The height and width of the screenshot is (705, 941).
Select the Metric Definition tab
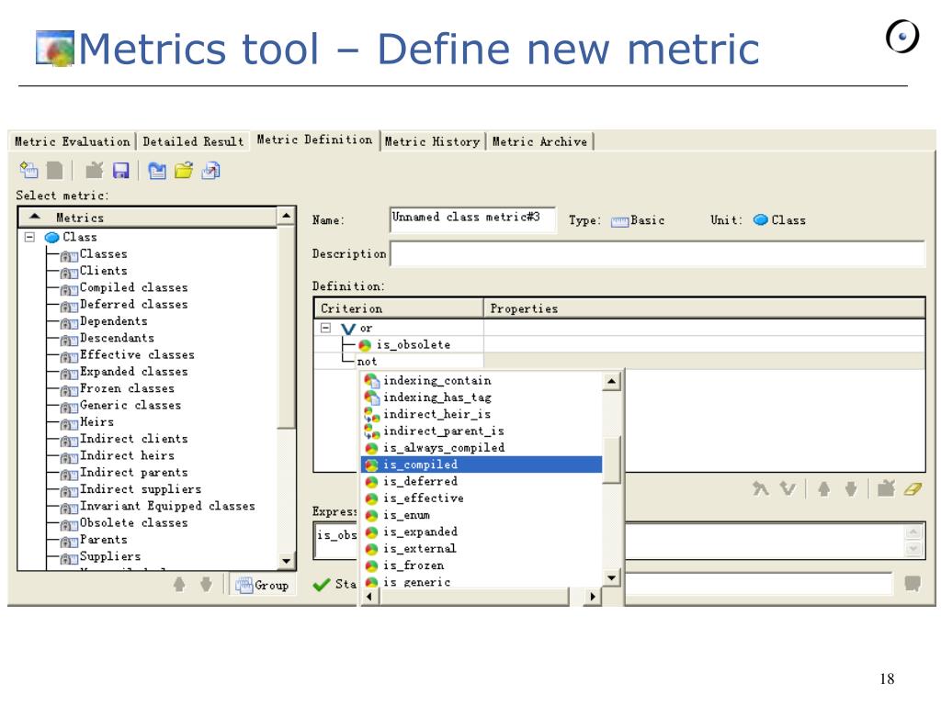pyautogui.click(x=314, y=140)
